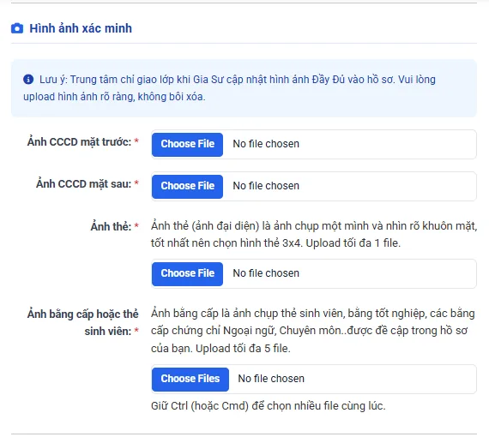489x437 pixels.
Task: Choose File for Ảnh CCCD mặt trước
Action: coord(187,145)
